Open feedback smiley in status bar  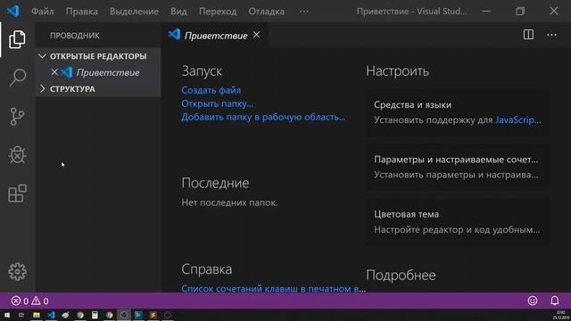coord(533,300)
